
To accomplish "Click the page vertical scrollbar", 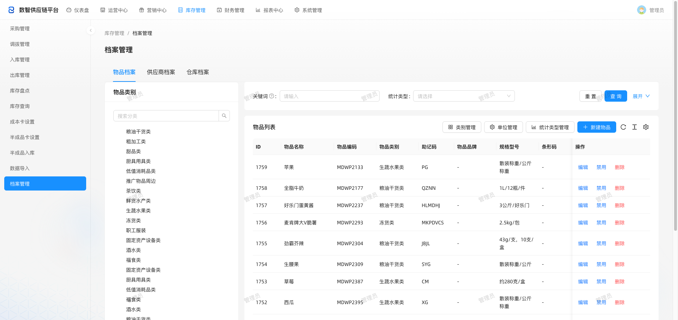I will coord(676,116).
